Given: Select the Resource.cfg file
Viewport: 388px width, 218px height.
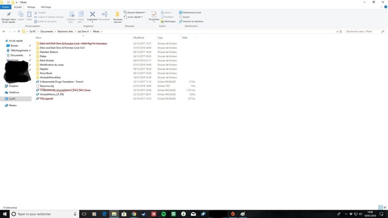Looking at the screenshot, I should tap(47, 86).
